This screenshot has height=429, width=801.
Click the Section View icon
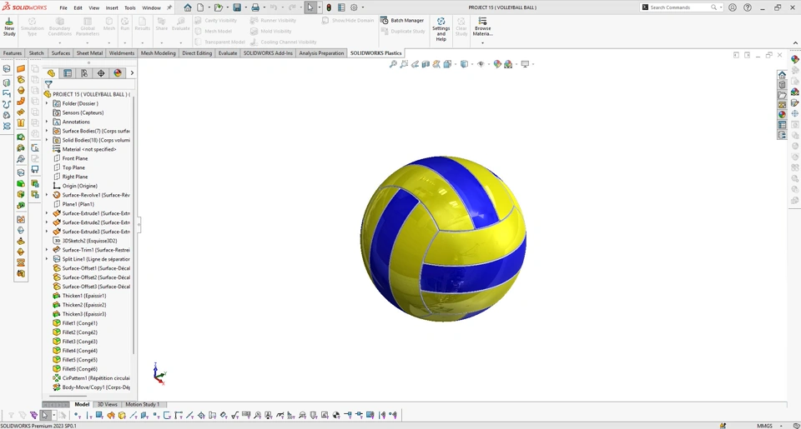pyautogui.click(x=426, y=64)
